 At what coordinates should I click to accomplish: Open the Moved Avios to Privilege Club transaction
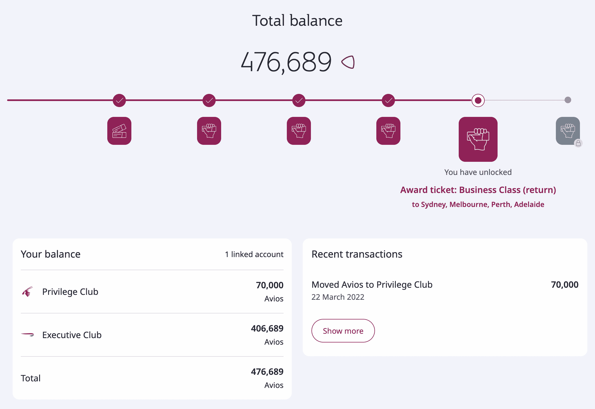(372, 285)
